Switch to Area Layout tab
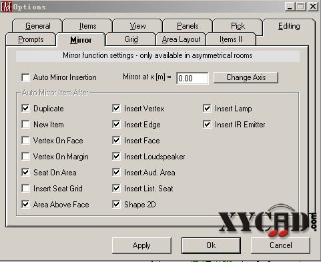The height and width of the screenshot is (262, 321). point(181,39)
